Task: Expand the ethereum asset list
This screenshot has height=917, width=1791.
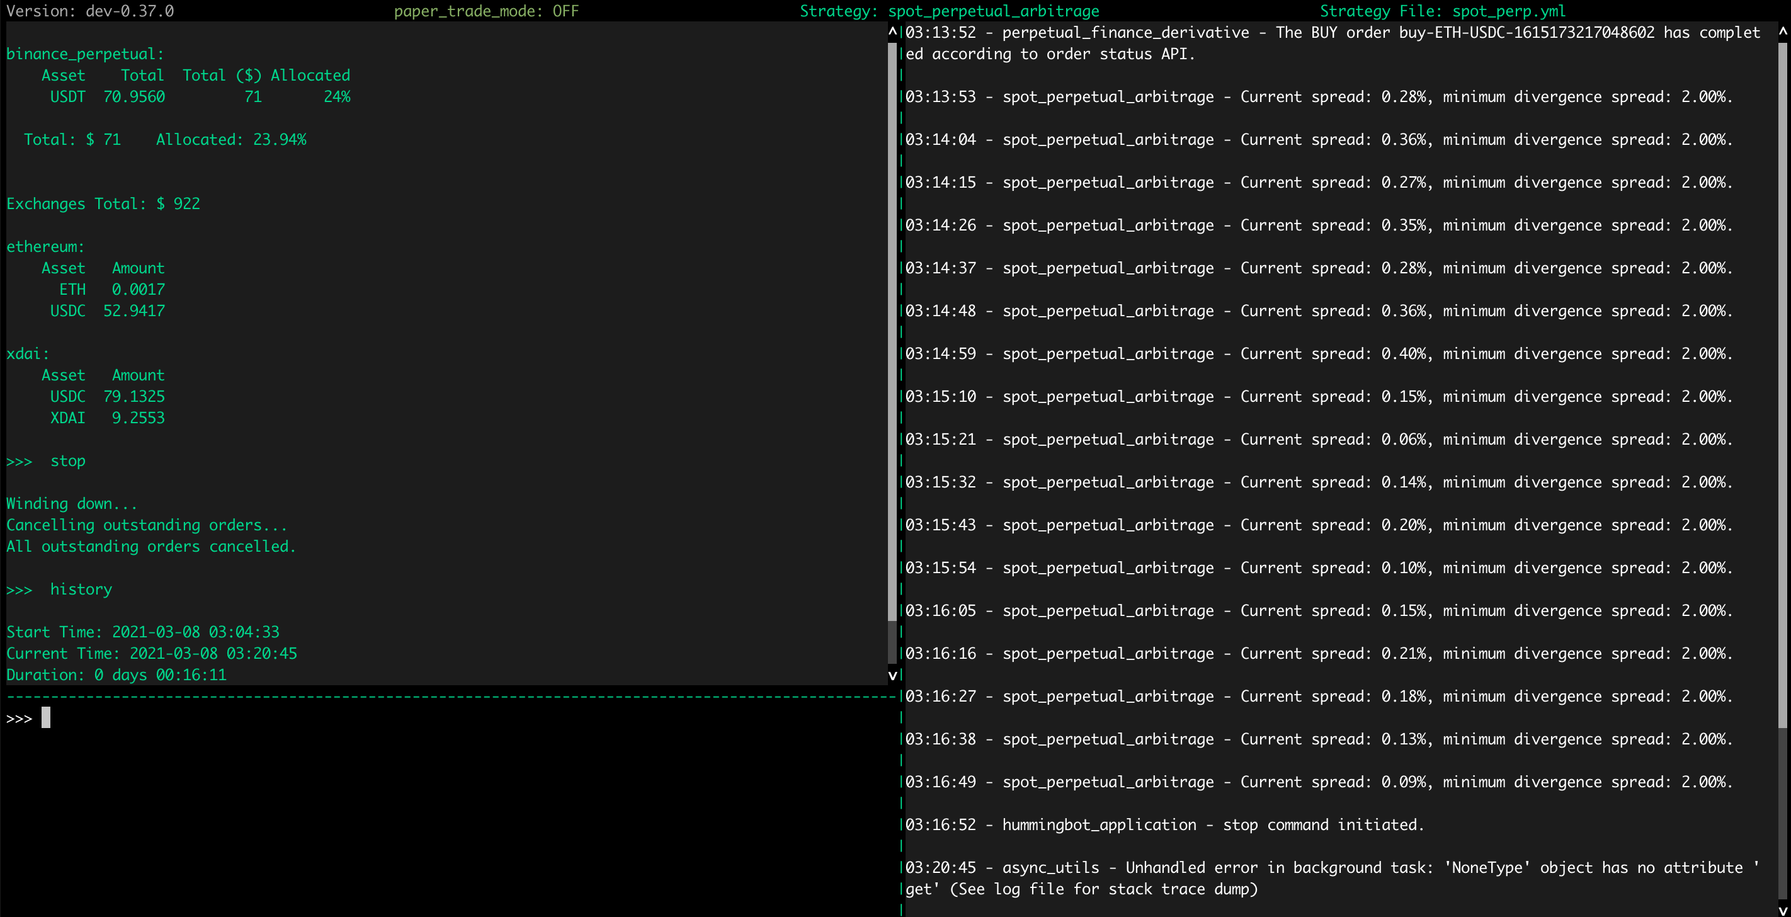Action: [45, 246]
